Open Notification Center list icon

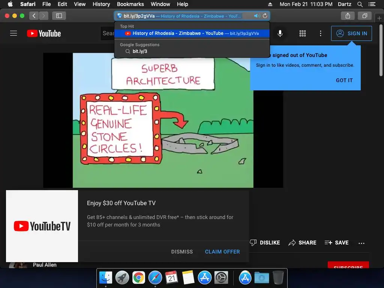point(372,4)
